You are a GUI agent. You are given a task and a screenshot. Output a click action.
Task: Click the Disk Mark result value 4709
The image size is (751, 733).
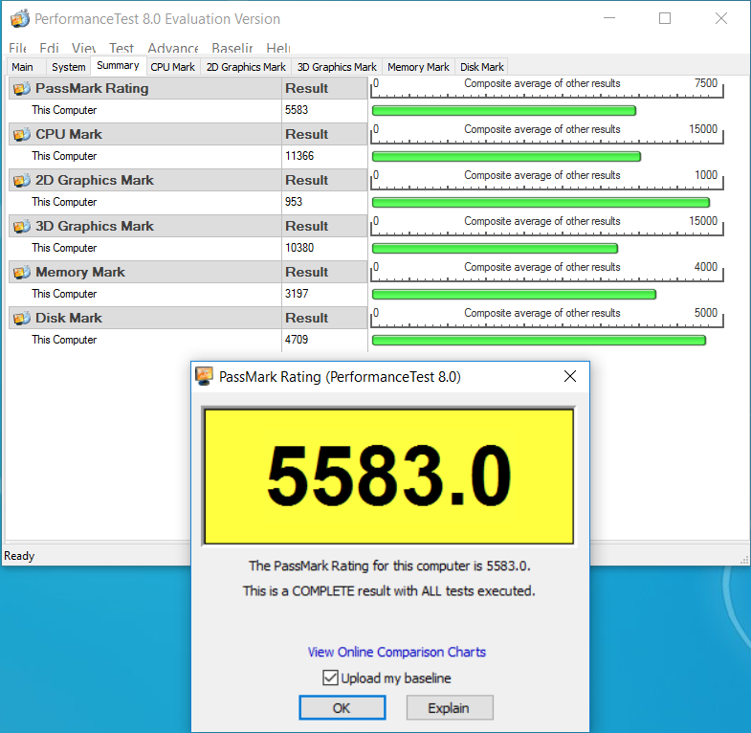[x=297, y=340]
